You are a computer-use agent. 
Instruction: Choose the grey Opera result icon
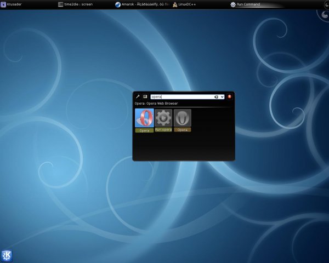coord(183,118)
